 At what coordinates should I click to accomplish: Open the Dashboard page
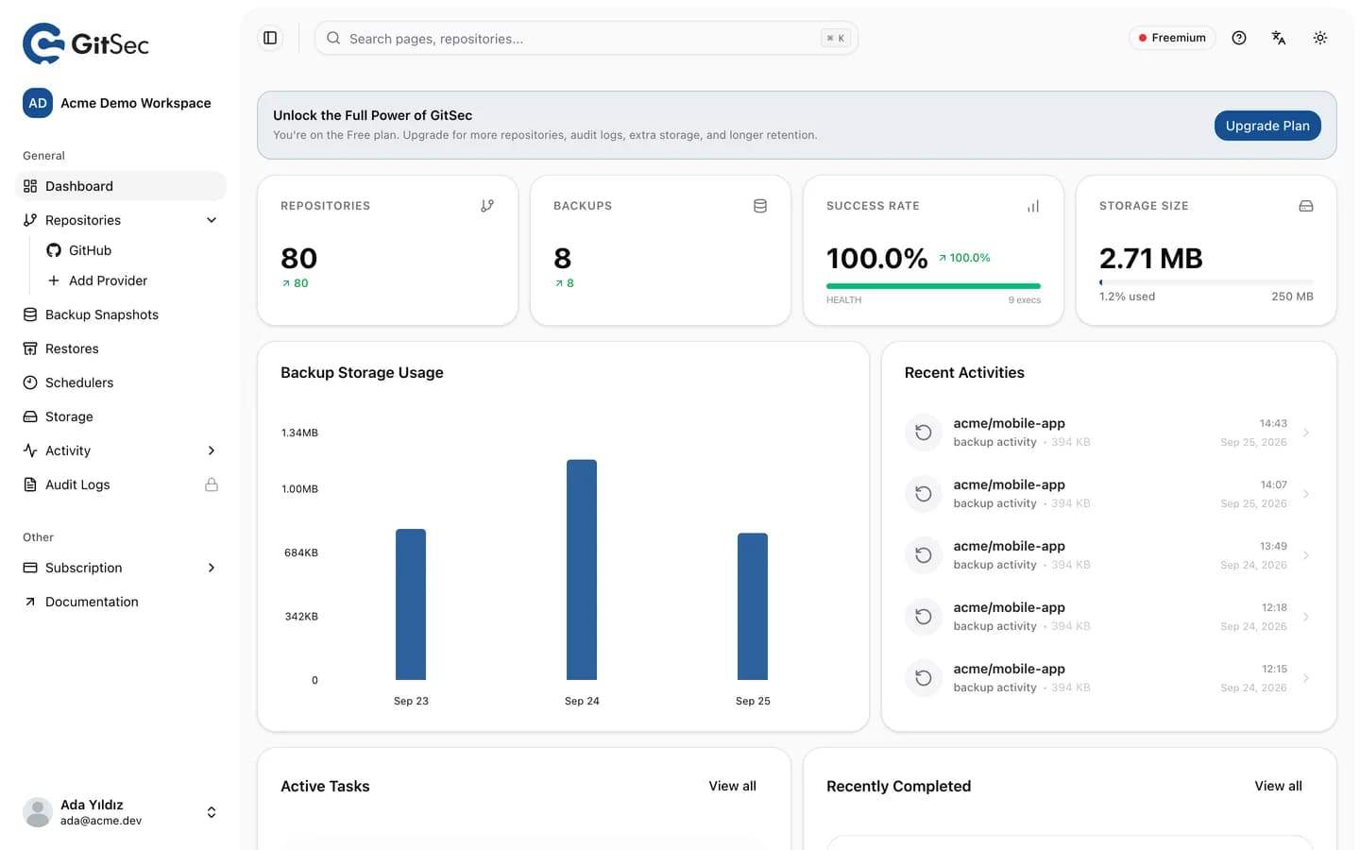pos(121,186)
